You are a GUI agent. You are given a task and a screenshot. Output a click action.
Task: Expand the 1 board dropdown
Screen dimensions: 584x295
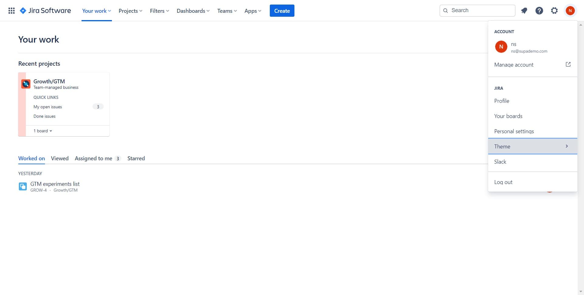click(x=43, y=131)
